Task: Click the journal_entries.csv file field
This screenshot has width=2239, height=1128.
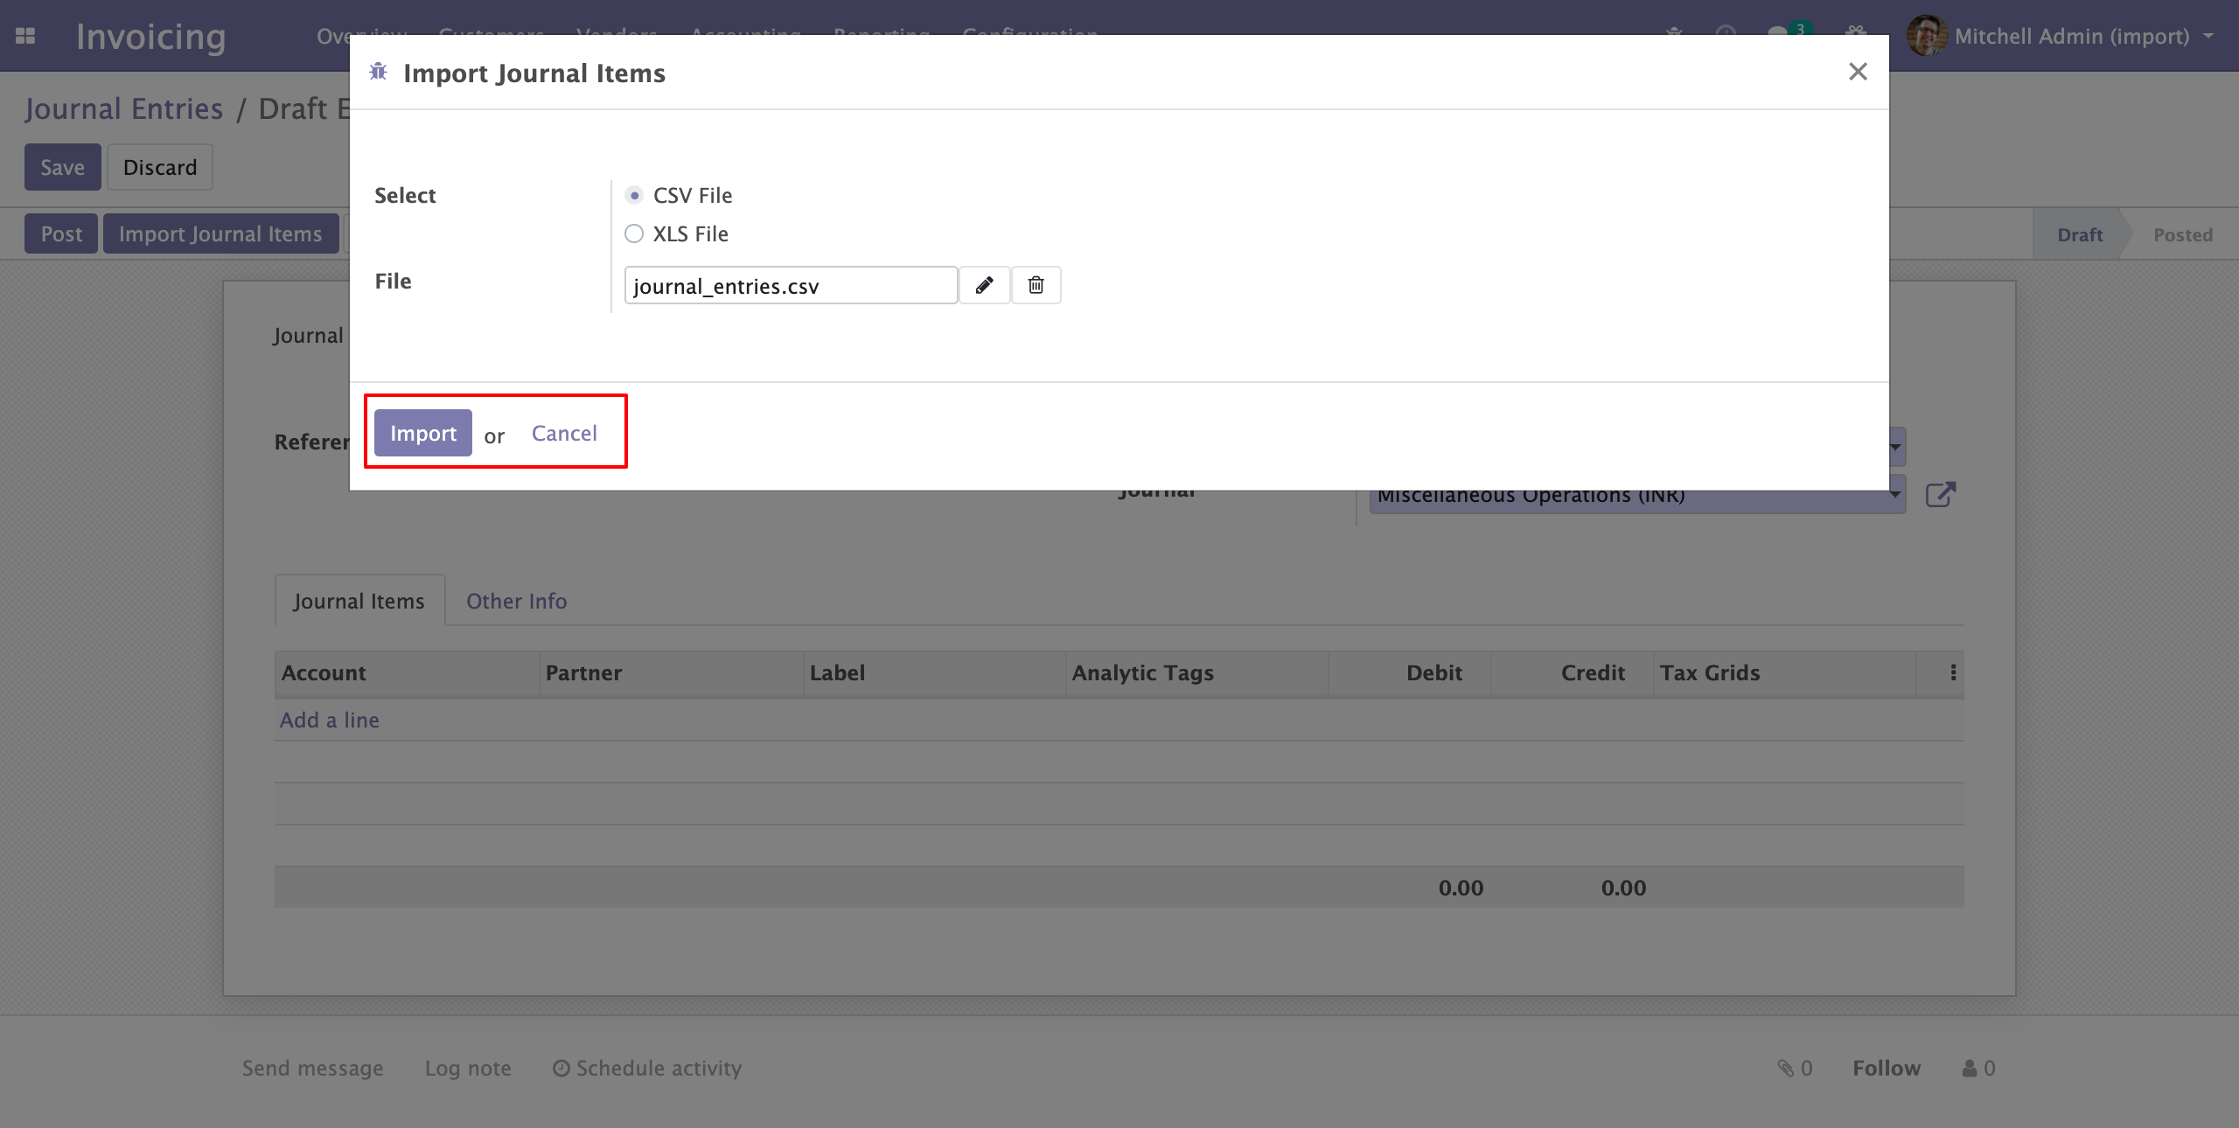Action: click(790, 286)
